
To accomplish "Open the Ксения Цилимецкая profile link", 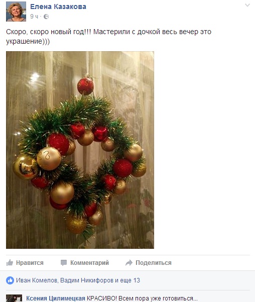I will click(x=56, y=298).
